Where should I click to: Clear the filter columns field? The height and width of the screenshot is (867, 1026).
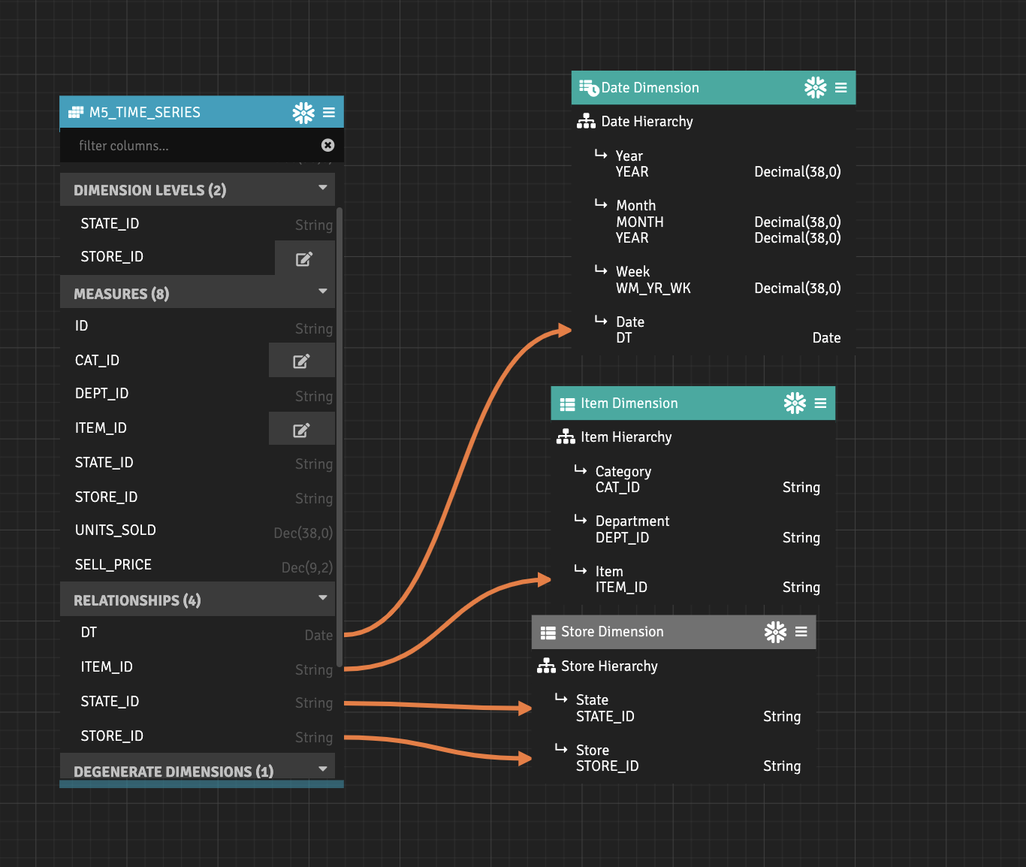(327, 145)
